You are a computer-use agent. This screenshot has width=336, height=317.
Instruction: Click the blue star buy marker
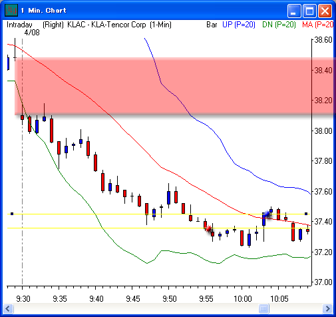click(267, 214)
